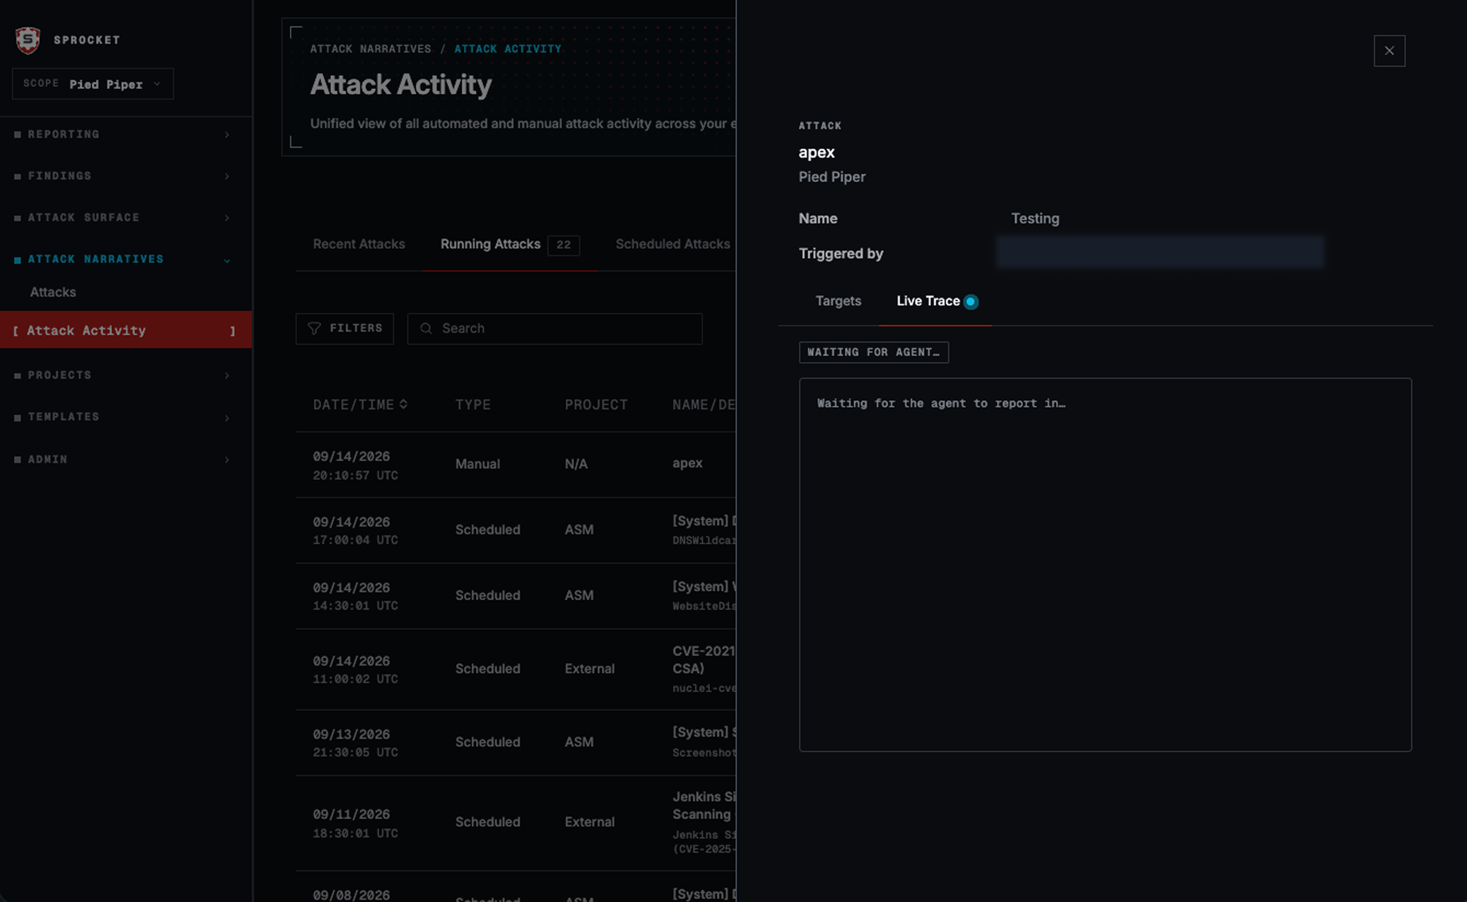Image resolution: width=1467 pixels, height=902 pixels.
Task: Click the Waiting for Agent status badge
Action: 874,352
